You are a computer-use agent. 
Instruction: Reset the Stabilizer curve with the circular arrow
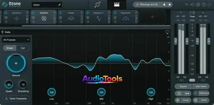coord(167,32)
